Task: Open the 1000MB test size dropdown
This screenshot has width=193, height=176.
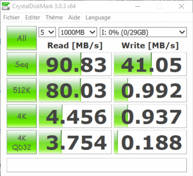Action: point(78,32)
